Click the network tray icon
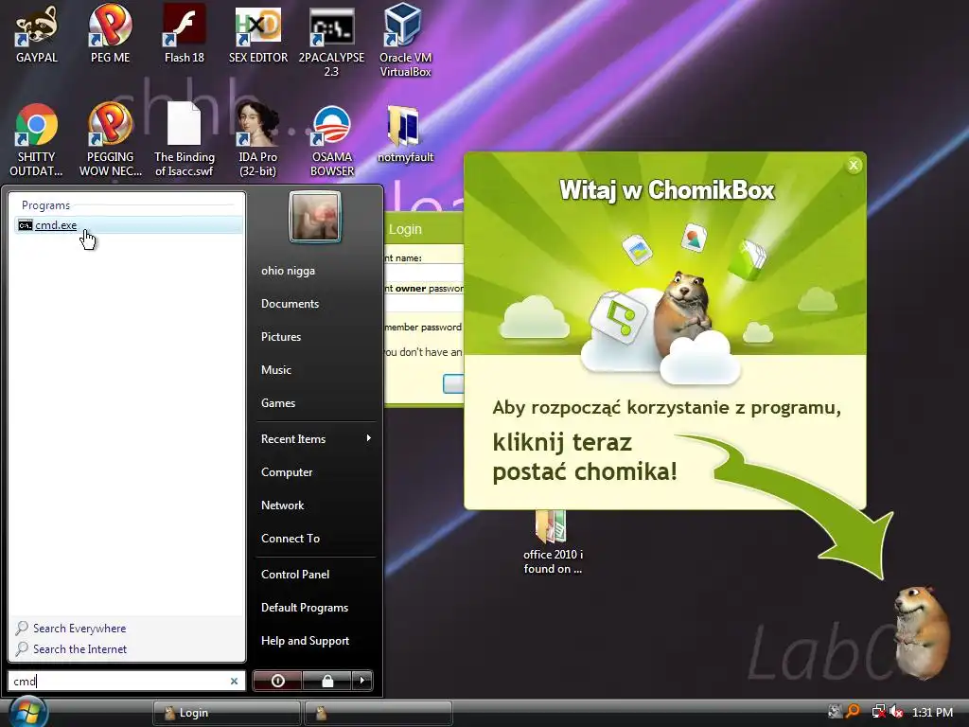969x727 pixels. [878, 712]
